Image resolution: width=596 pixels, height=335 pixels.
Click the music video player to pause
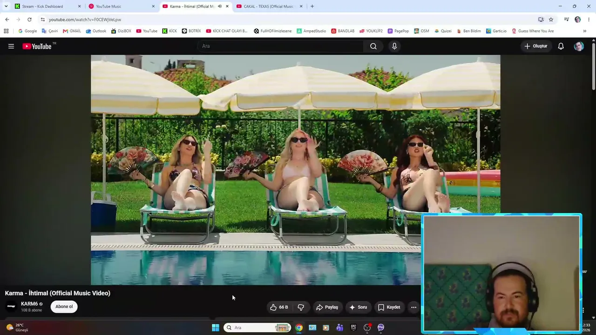pos(295,170)
